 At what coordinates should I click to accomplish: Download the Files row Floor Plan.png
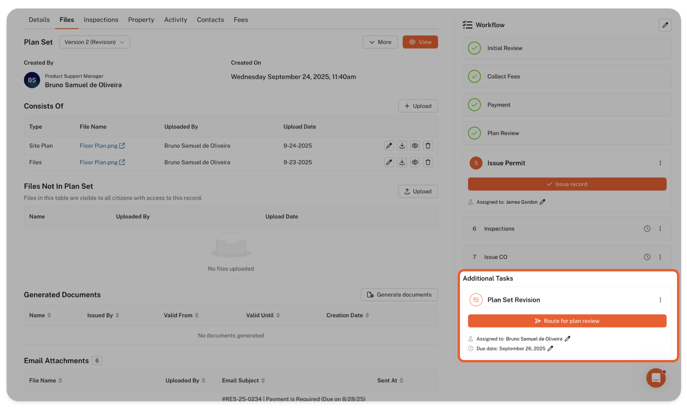pos(402,162)
